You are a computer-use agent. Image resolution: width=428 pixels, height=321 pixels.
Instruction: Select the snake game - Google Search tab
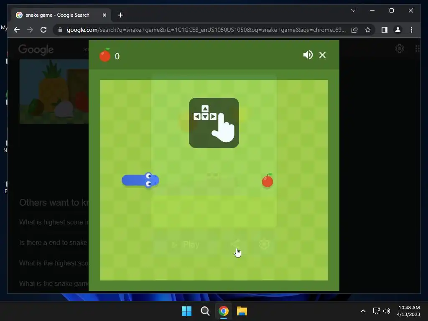(x=61, y=15)
